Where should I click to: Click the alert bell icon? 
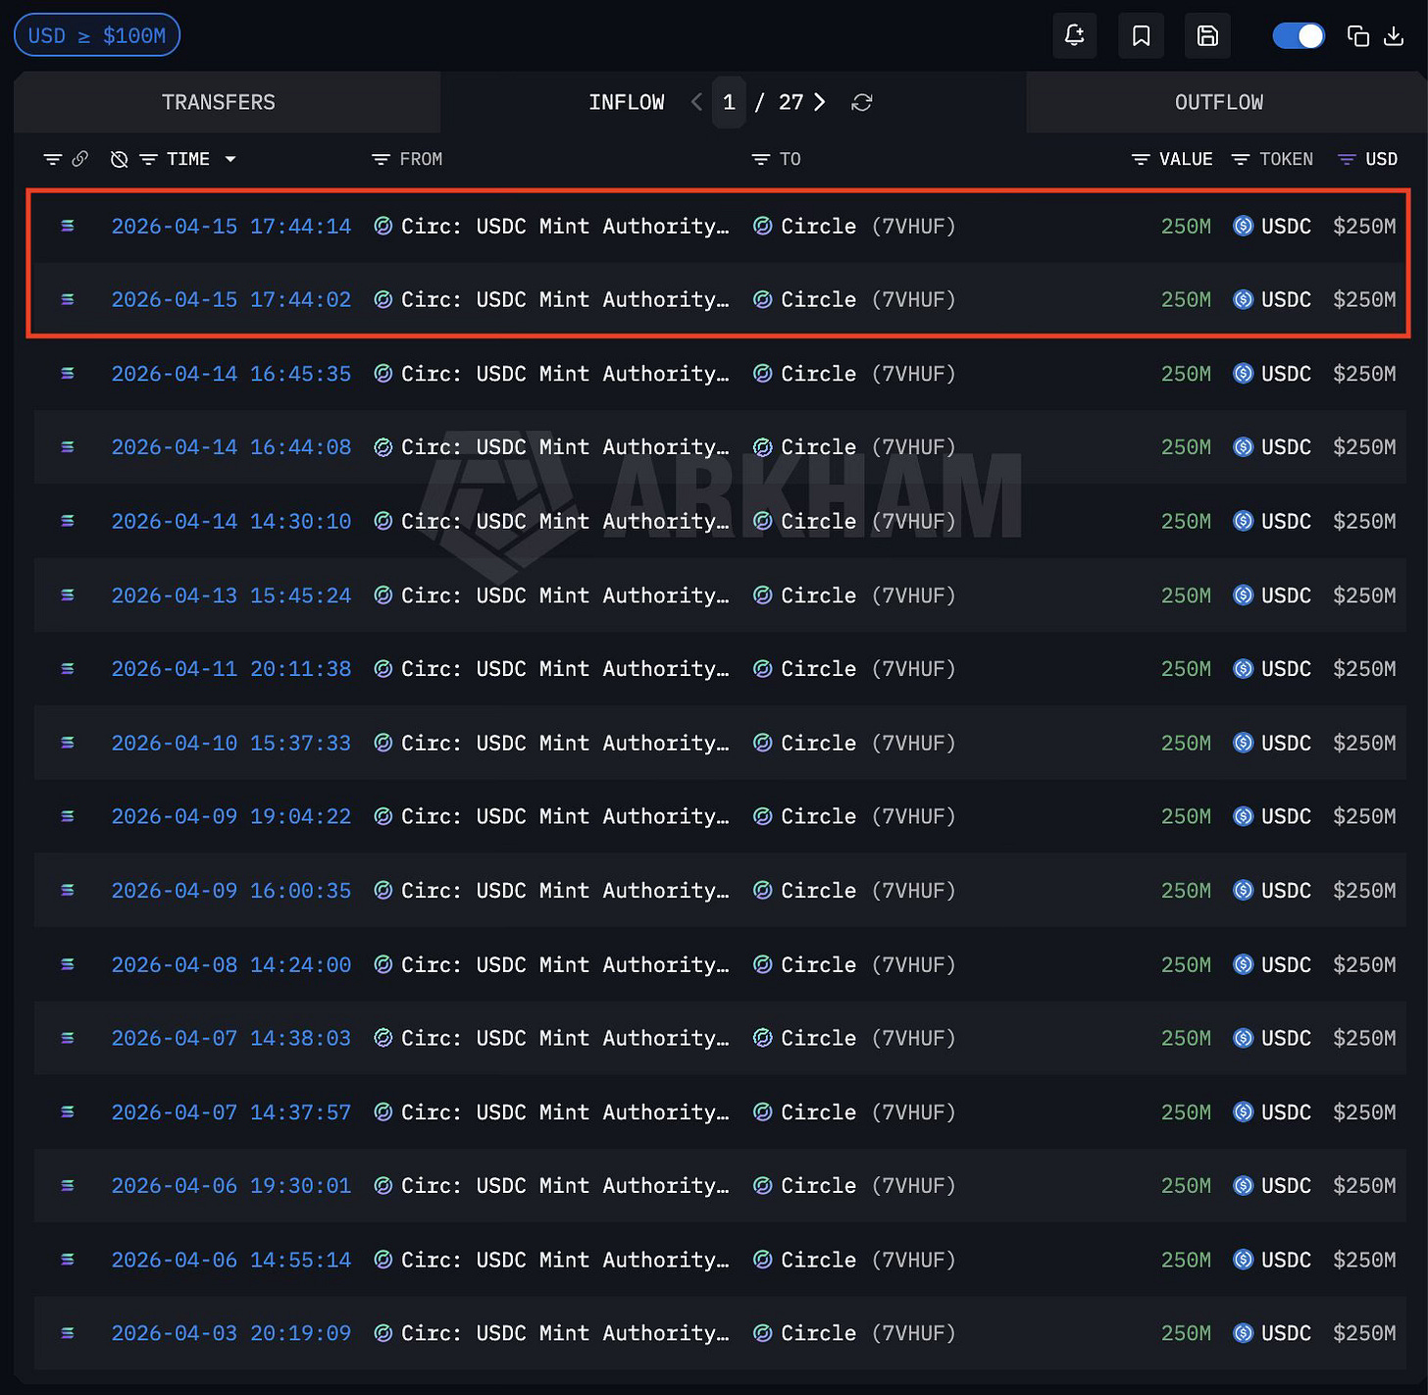(1075, 36)
